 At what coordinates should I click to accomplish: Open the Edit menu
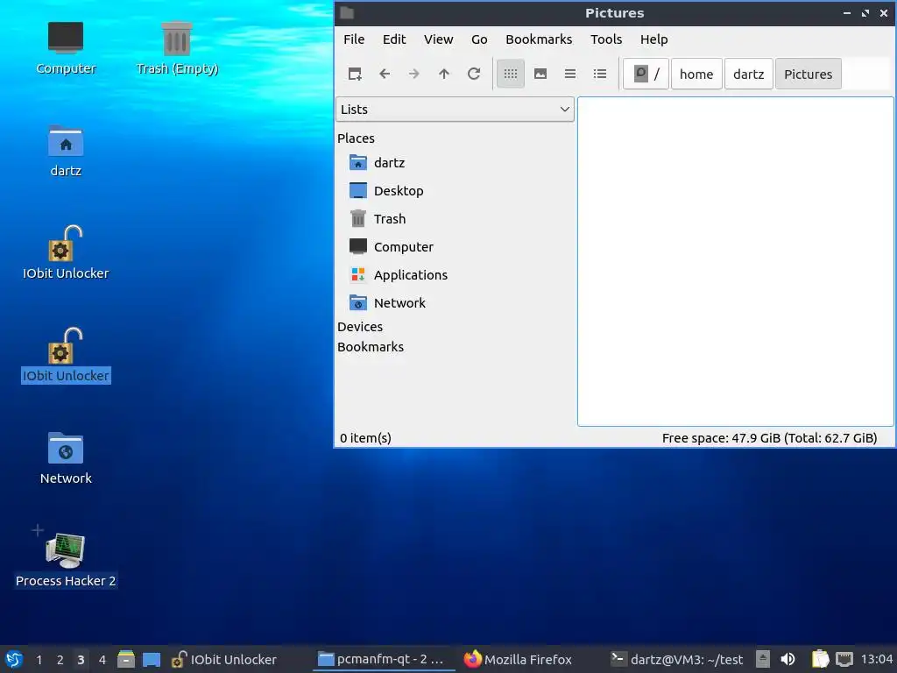(394, 39)
